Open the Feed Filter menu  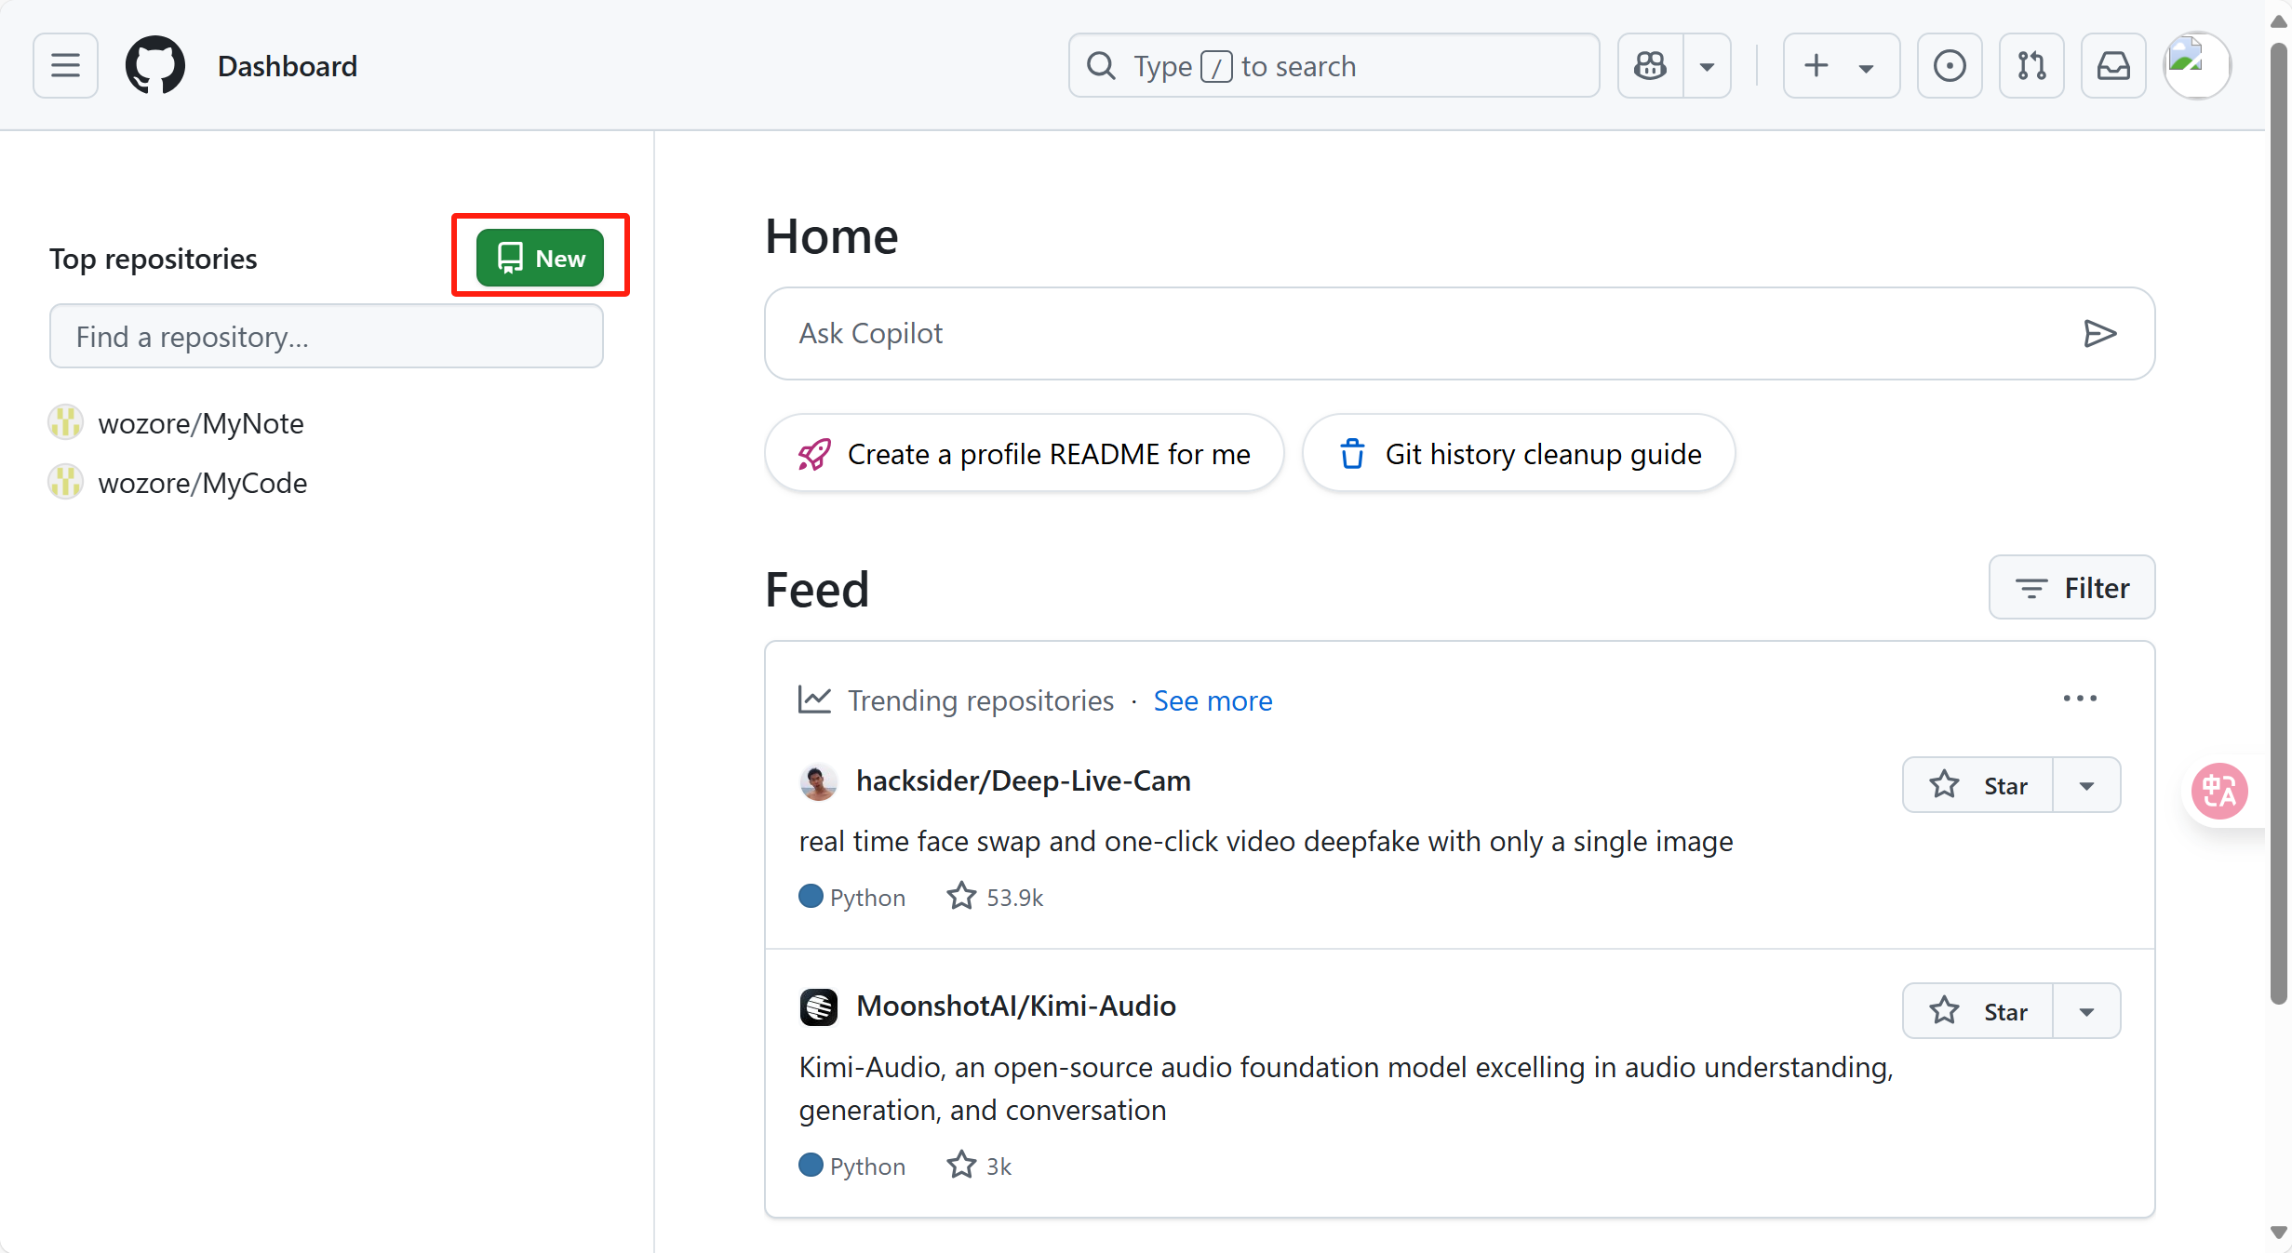point(2071,588)
